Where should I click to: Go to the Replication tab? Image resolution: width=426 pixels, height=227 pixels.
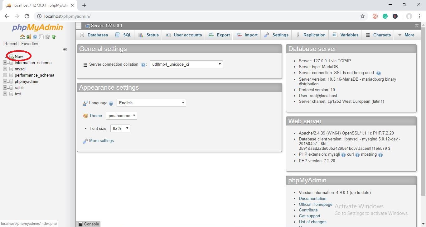click(311, 35)
